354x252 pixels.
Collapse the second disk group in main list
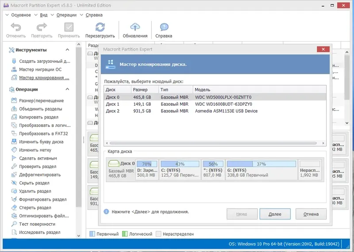pos(90,97)
